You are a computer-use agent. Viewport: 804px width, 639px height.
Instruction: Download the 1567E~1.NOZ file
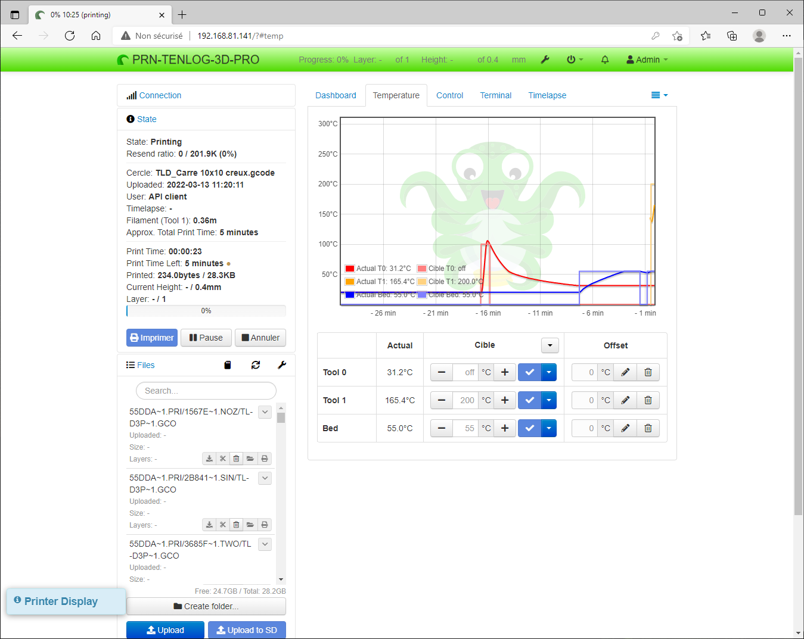[x=209, y=459]
